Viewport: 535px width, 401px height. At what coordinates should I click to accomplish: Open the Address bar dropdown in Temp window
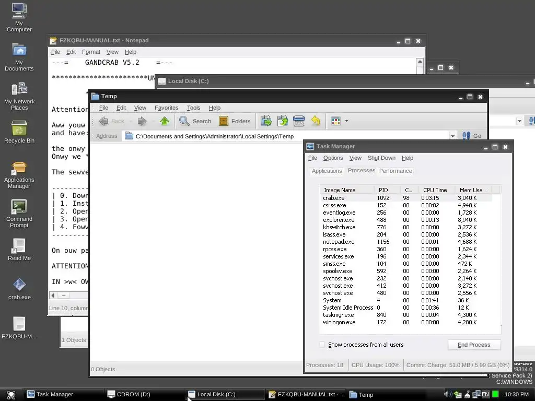[x=452, y=136]
